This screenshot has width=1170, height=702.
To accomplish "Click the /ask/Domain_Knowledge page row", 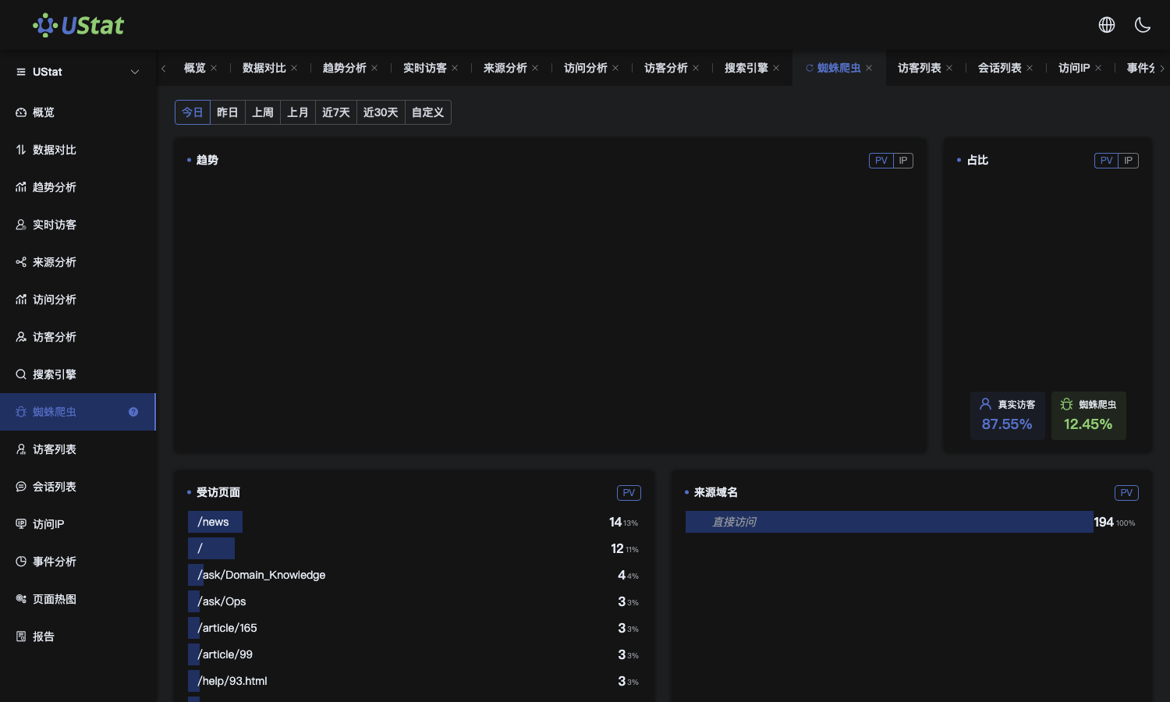I will pos(414,575).
